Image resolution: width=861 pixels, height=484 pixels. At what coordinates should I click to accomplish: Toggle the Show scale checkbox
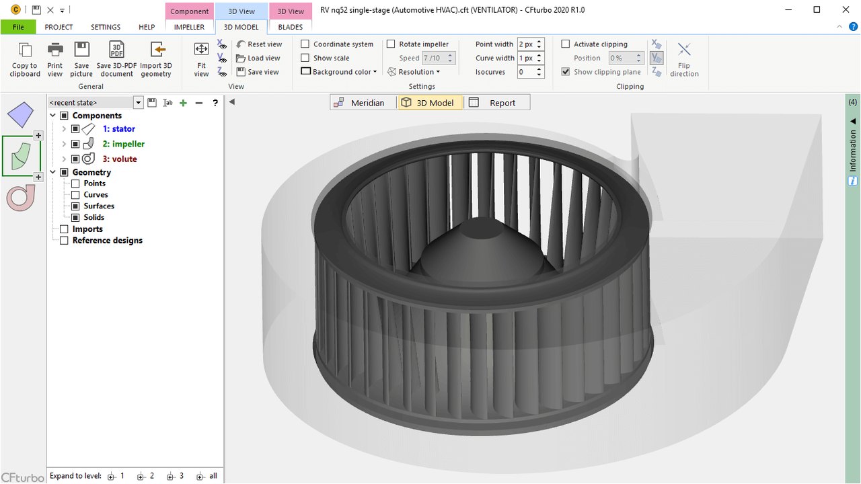tap(305, 58)
